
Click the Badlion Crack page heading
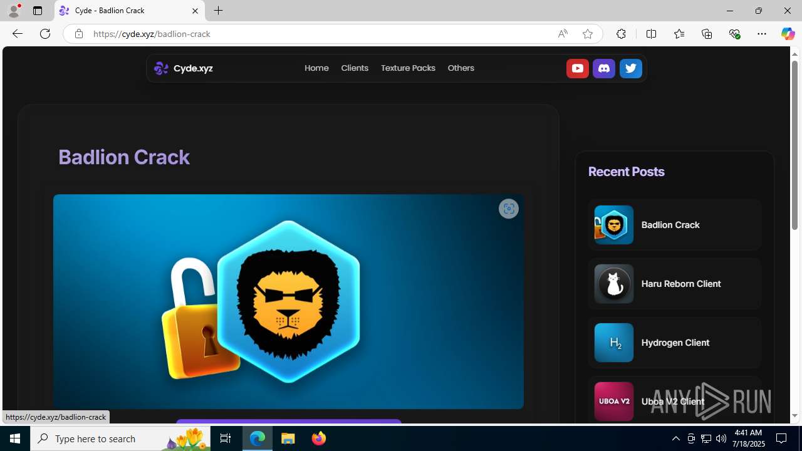tap(124, 157)
